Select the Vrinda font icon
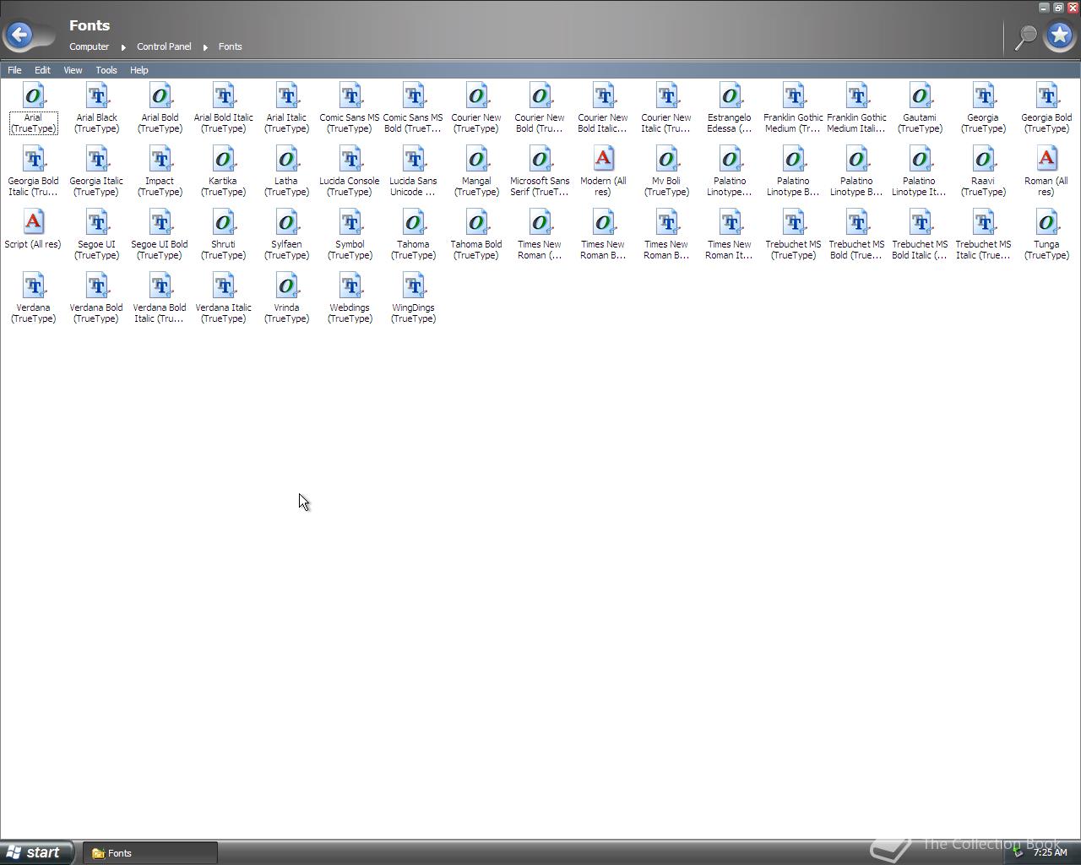The height and width of the screenshot is (865, 1081). coord(287,286)
